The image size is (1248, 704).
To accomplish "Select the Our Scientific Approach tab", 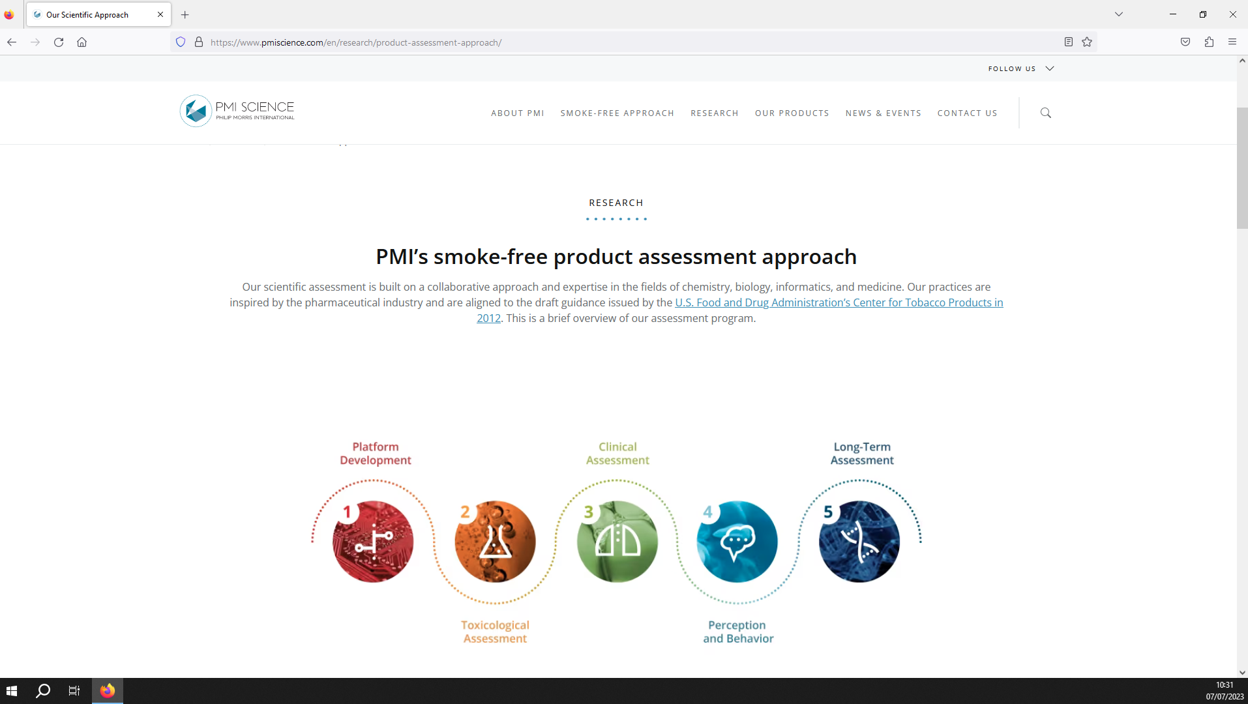I will coord(98,14).
